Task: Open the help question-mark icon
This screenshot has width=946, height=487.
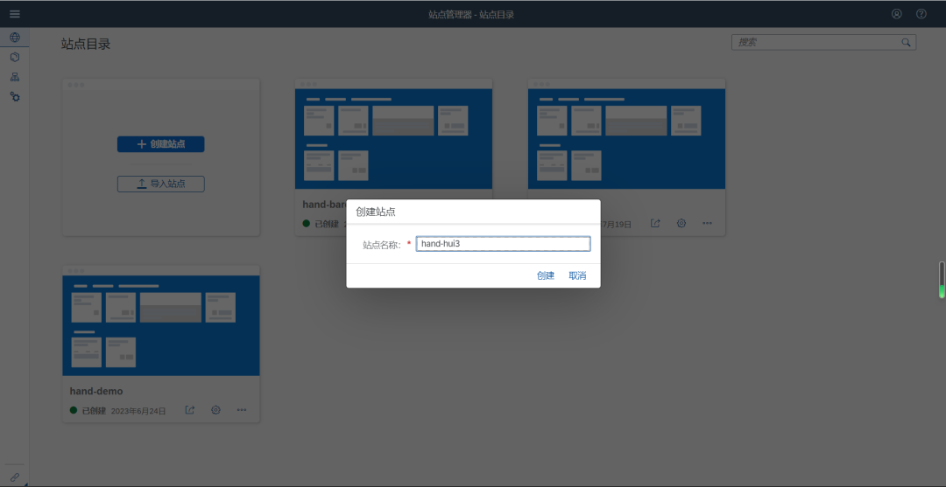Action: (921, 14)
